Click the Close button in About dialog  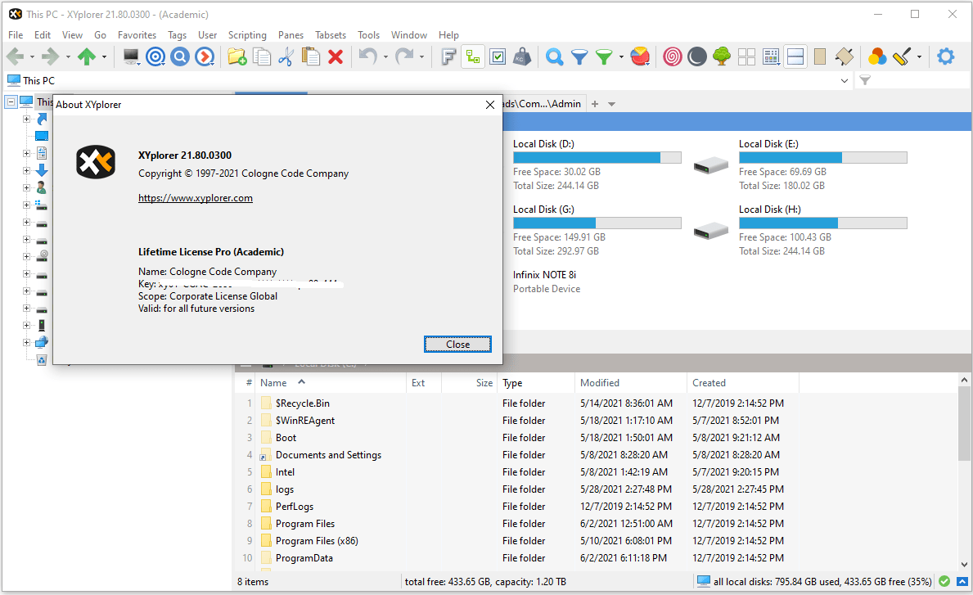tap(458, 345)
